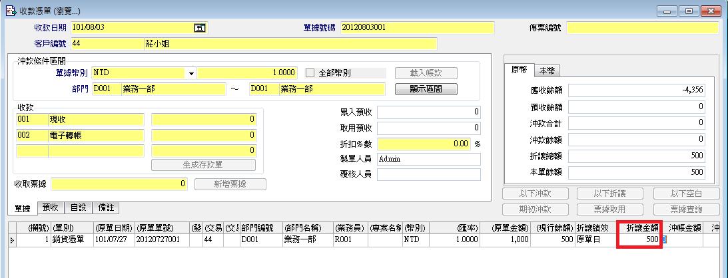Click the 原單單號 column header
The width and height of the screenshot is (728, 278).
(157, 227)
